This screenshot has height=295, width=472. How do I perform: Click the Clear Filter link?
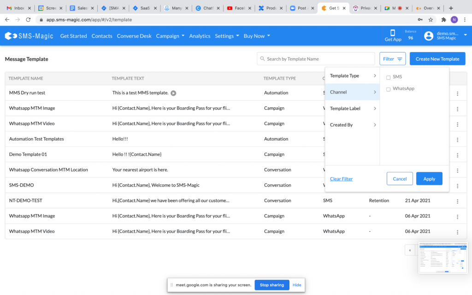(x=341, y=179)
